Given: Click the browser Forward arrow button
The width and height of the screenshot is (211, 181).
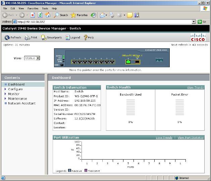Looking at the screenshot, I should tap(22, 15).
